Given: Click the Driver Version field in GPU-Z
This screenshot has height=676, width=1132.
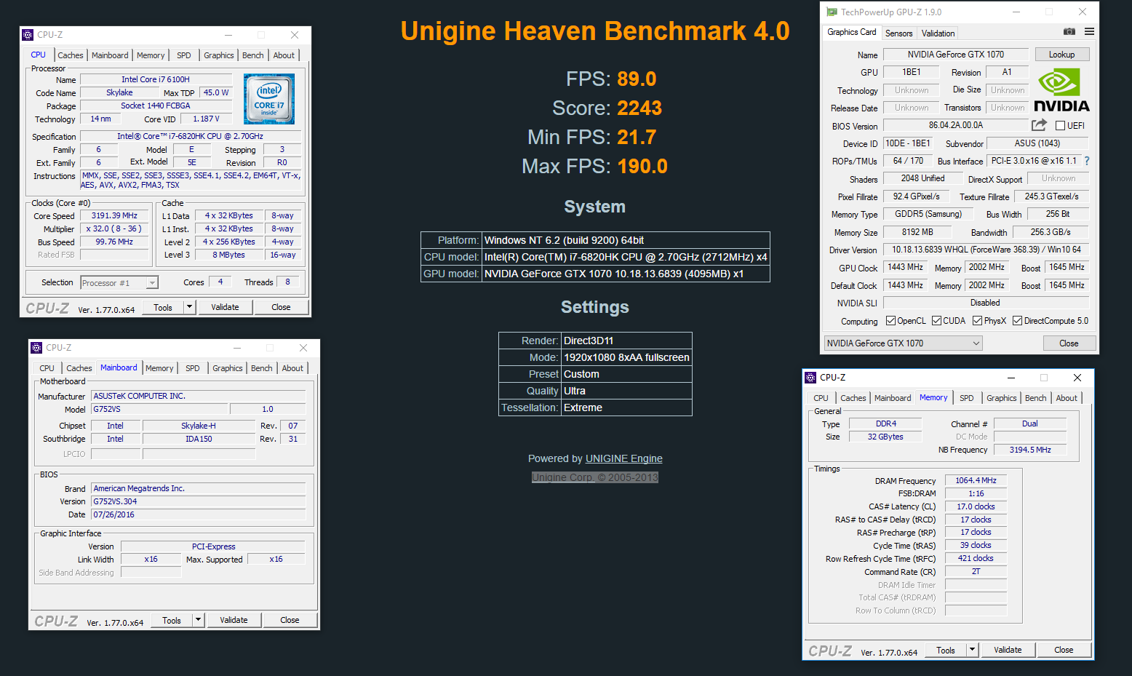Looking at the screenshot, I should [986, 250].
